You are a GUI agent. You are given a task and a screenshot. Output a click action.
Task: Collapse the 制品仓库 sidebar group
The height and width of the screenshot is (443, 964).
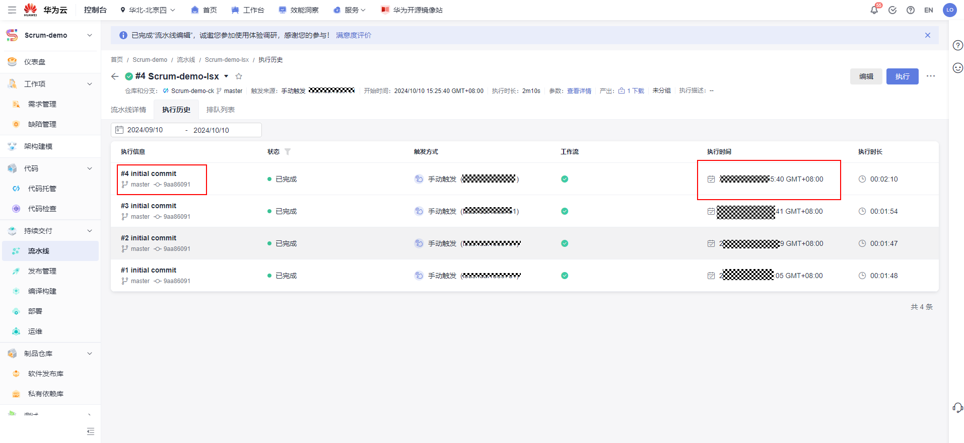click(x=90, y=353)
